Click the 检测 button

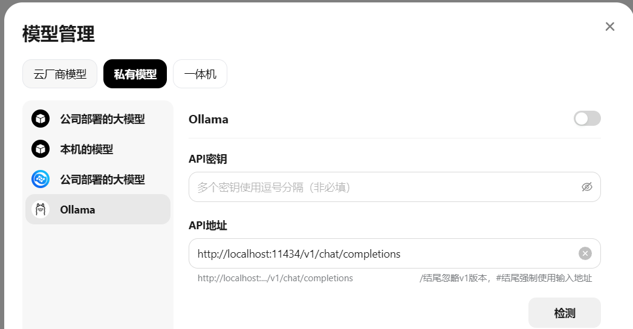[x=564, y=313]
